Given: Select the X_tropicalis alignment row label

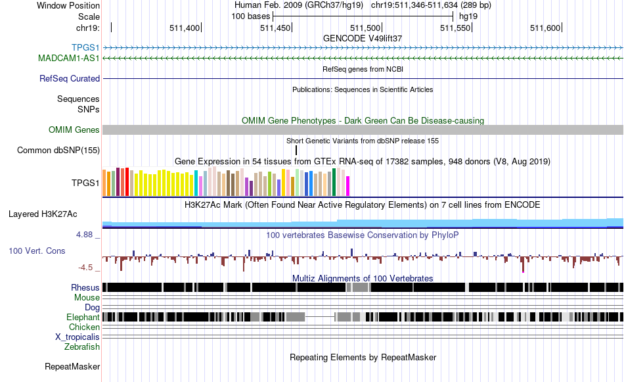Looking at the screenshot, I should click(x=78, y=337).
